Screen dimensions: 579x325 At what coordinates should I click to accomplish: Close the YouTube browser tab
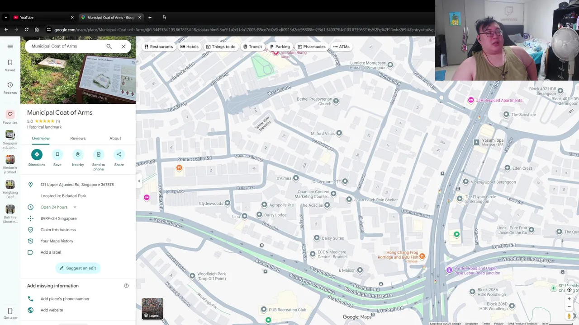tap(72, 17)
